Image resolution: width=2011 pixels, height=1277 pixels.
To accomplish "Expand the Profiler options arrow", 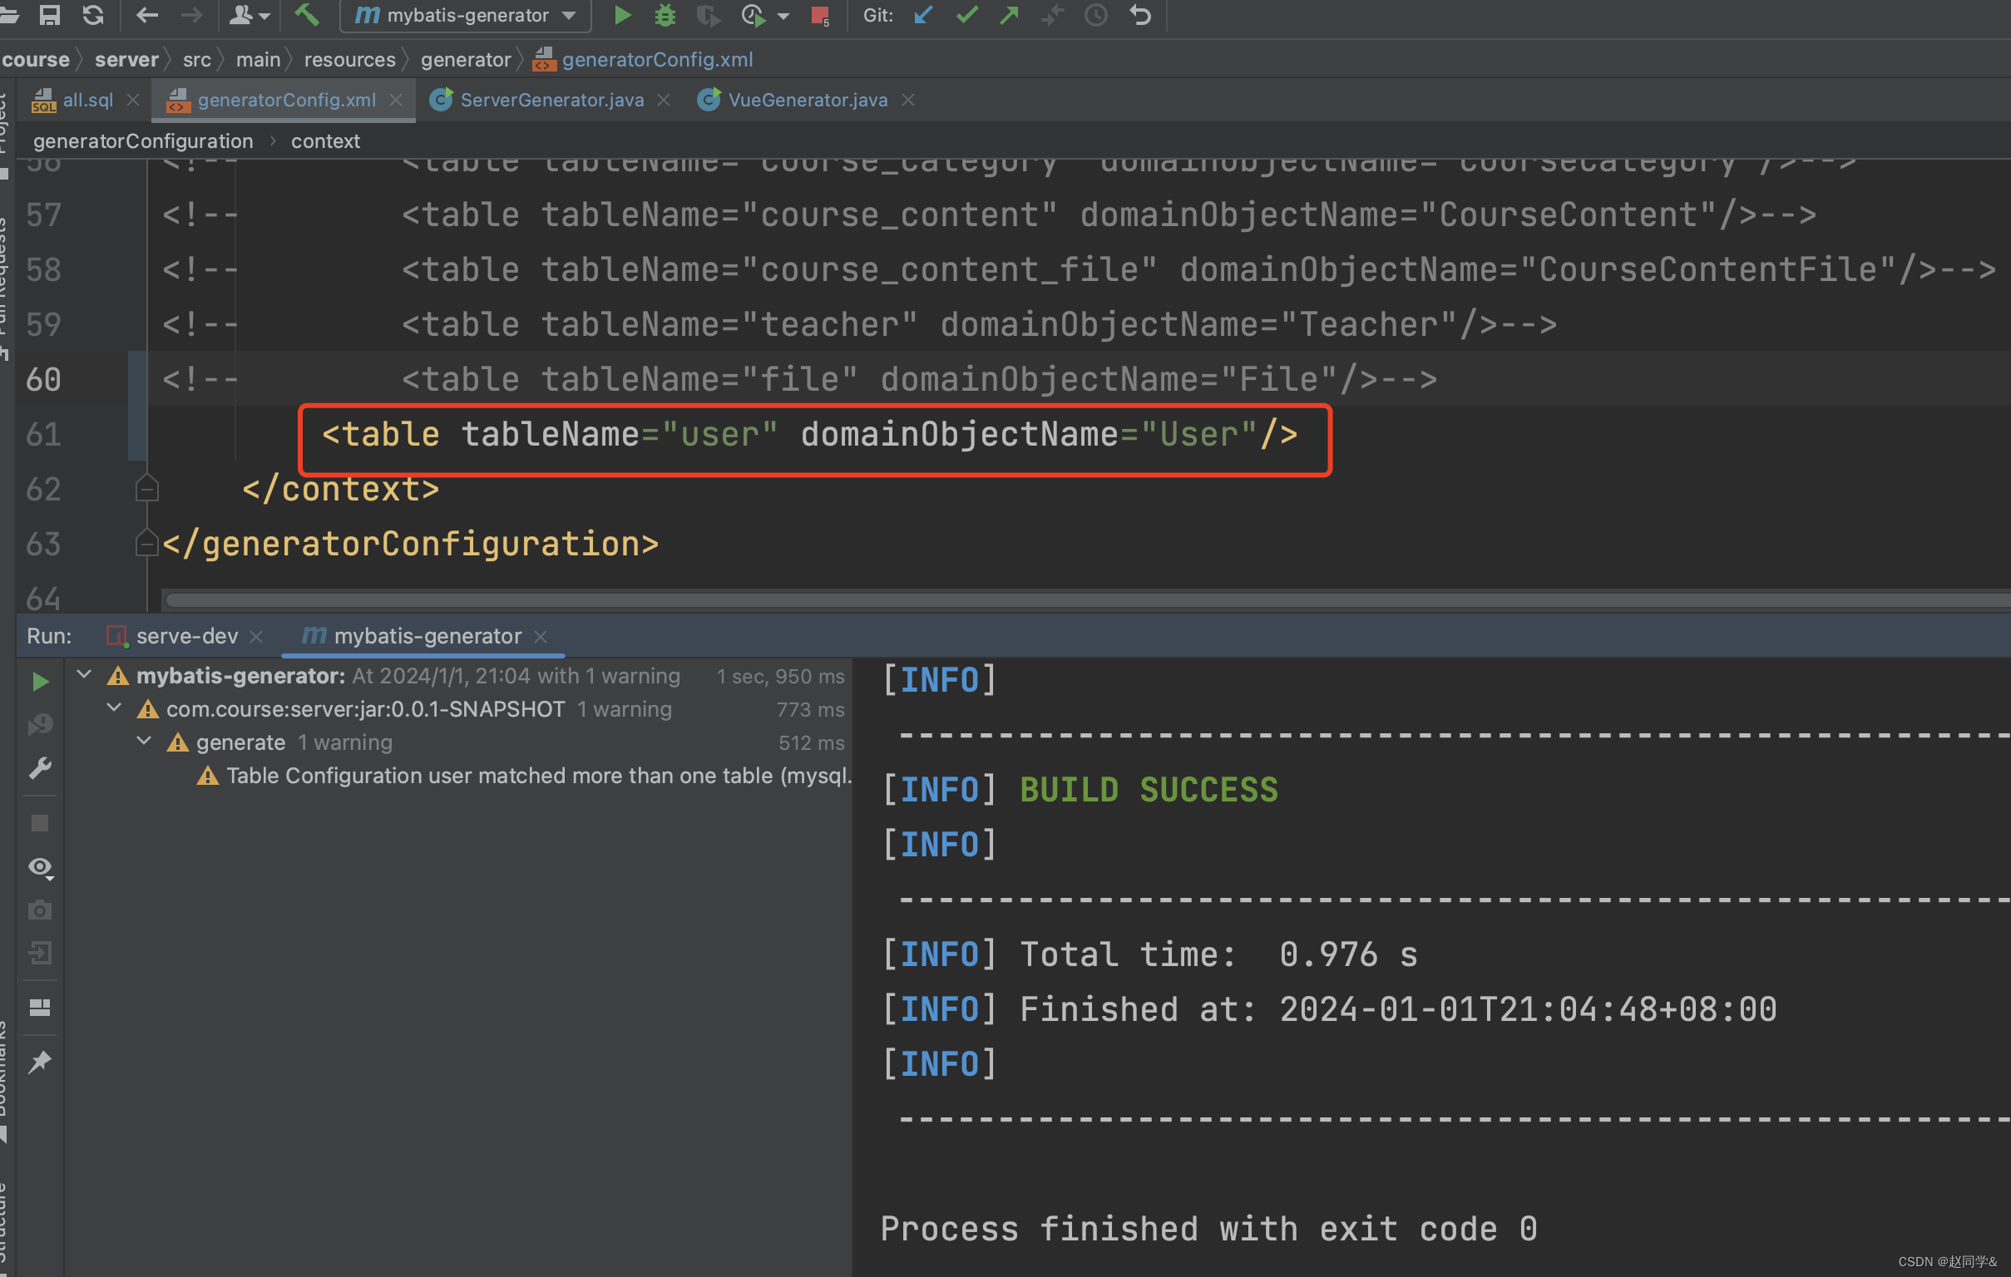I will 783,15.
